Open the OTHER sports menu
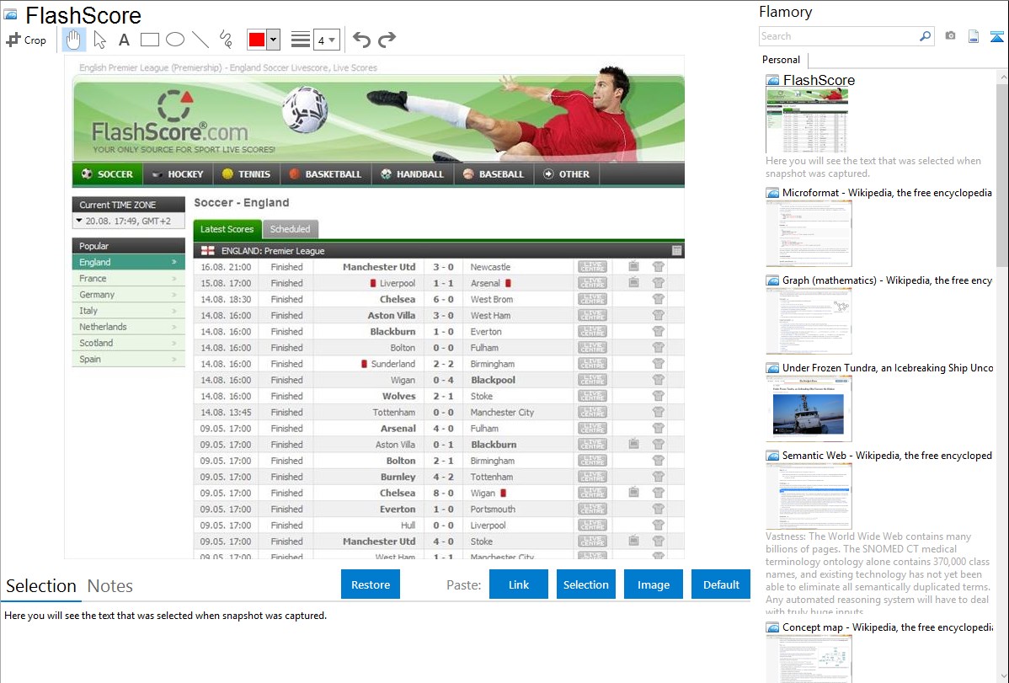This screenshot has width=1009, height=683. (x=566, y=173)
